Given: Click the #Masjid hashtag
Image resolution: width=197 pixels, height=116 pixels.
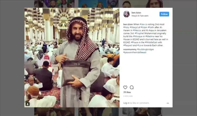Looking at the screenshot, I should [134, 27].
